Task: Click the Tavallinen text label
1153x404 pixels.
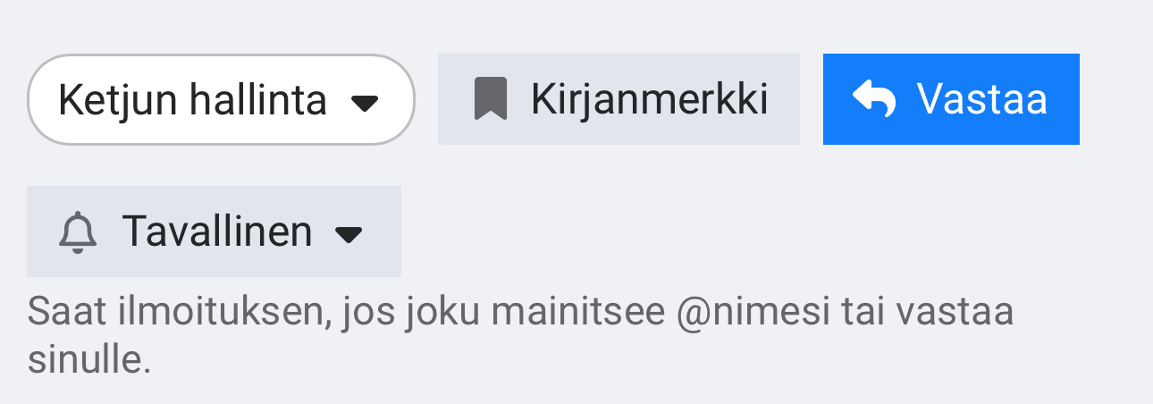Action: click(x=217, y=231)
